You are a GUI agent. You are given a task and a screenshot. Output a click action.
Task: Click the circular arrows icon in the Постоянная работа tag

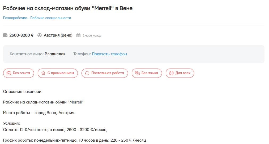(x=87, y=73)
